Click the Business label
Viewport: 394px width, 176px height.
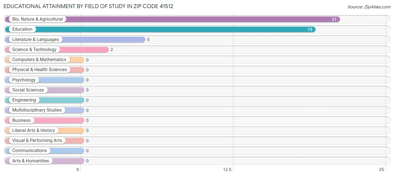(21, 120)
